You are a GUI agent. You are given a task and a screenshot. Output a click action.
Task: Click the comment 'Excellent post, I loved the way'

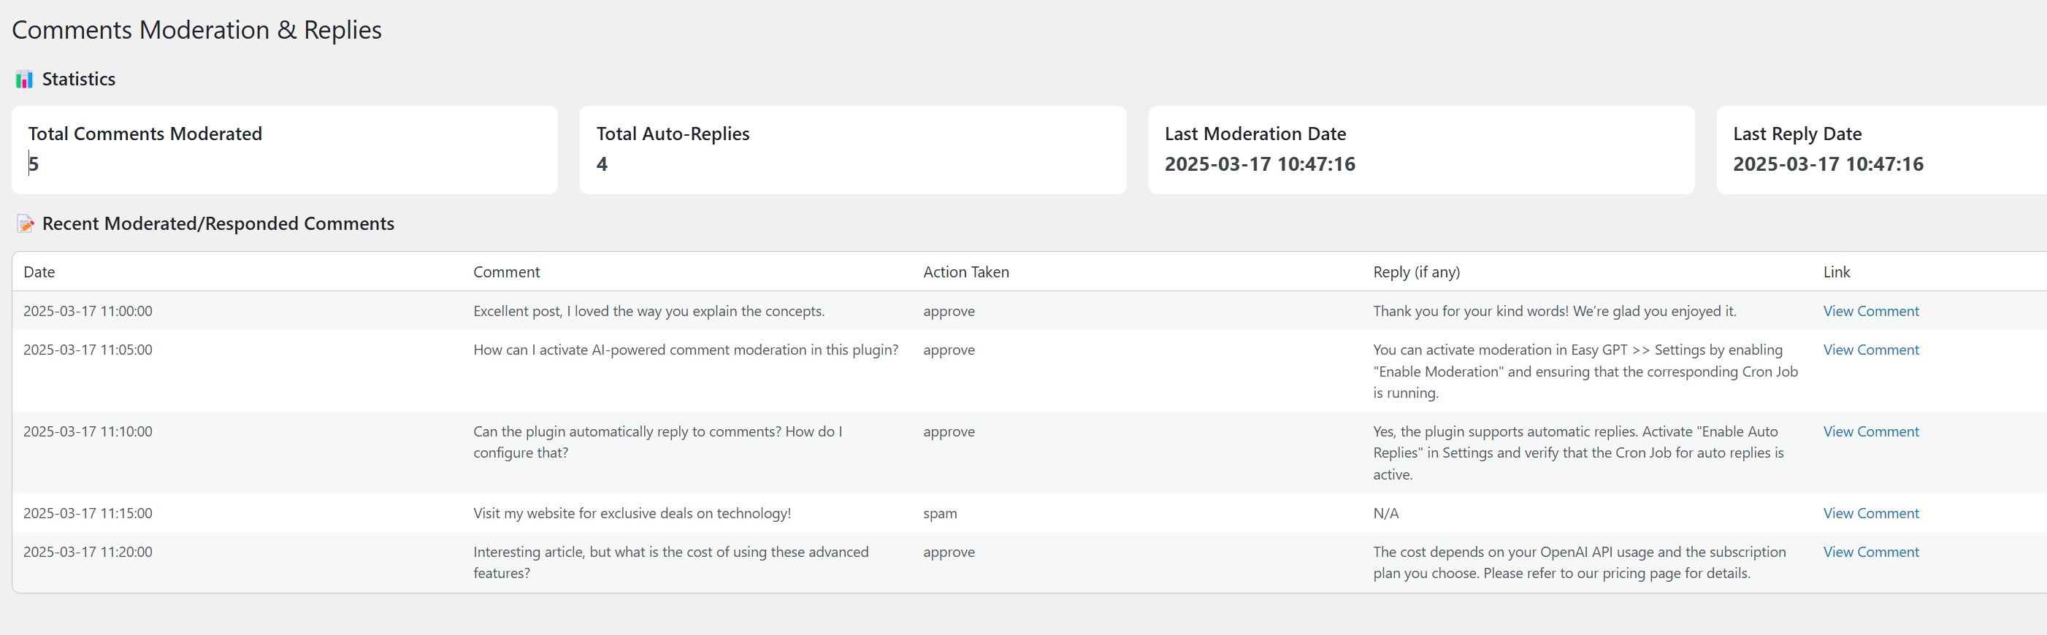(x=649, y=311)
